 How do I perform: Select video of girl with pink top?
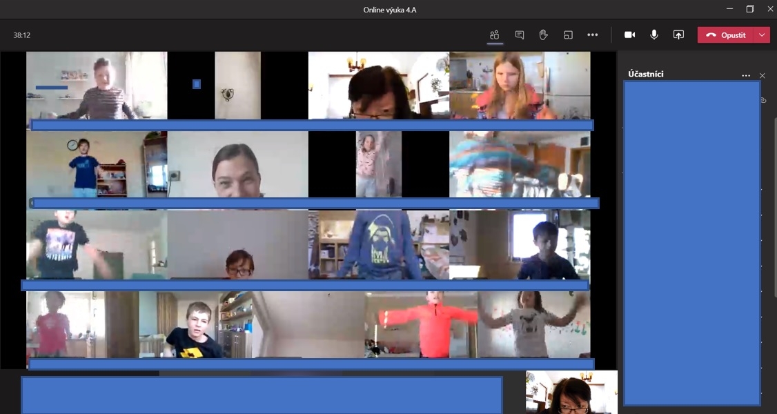pyautogui.click(x=520, y=85)
